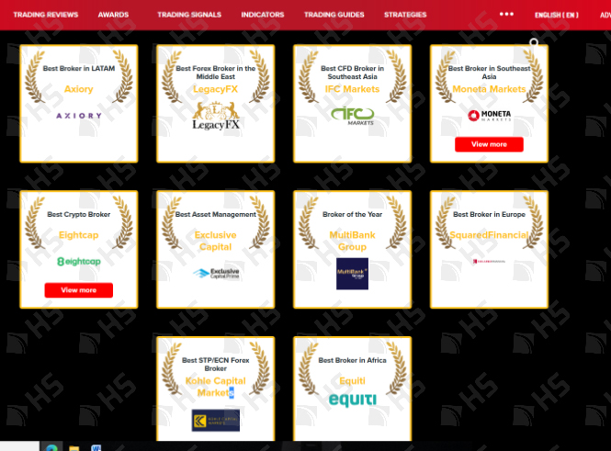Open the orange Eightcap winner name
The image size is (611, 451).
pos(79,235)
